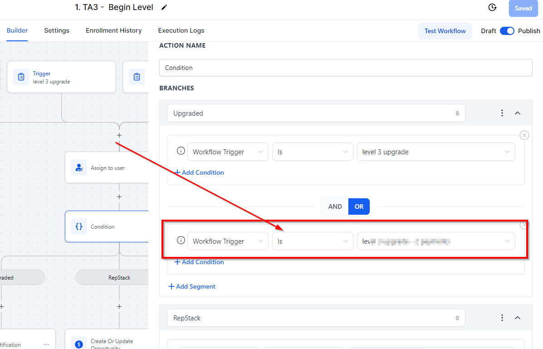Open the Execution Logs tab
543x349 pixels.
pos(181,30)
